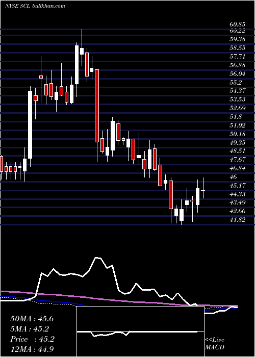
Task: Click the 53.53 price level label
Action: point(237,99)
